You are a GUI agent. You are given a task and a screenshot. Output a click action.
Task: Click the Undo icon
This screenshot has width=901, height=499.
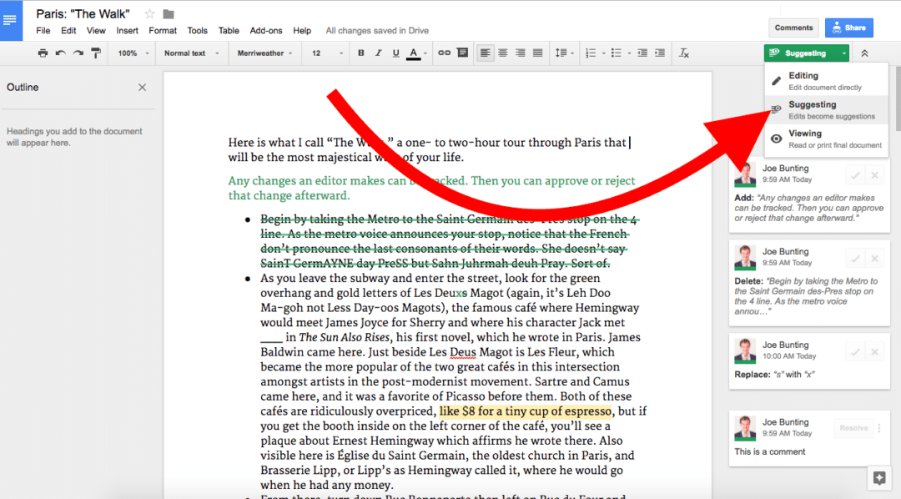[x=59, y=53]
